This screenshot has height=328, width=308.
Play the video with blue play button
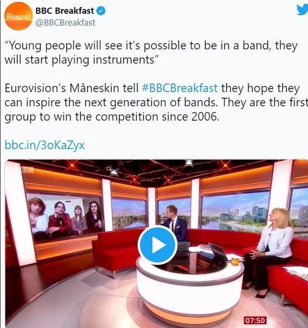pyautogui.click(x=158, y=245)
